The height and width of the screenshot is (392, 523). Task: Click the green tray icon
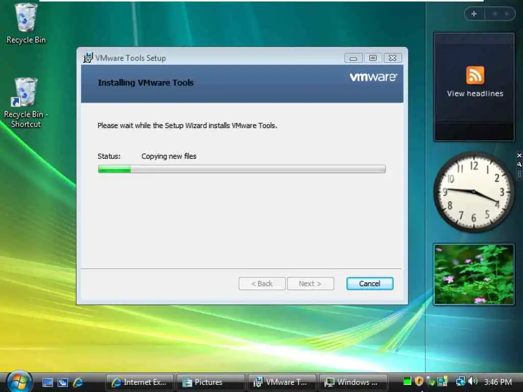pyautogui.click(x=407, y=381)
